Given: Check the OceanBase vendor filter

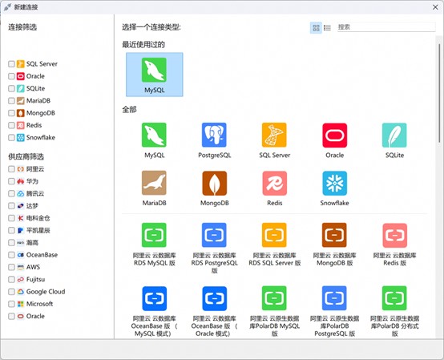Looking at the screenshot, I should coord(11,255).
